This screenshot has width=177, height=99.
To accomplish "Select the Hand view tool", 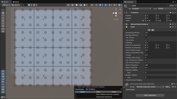I will click(x=3, y=13).
